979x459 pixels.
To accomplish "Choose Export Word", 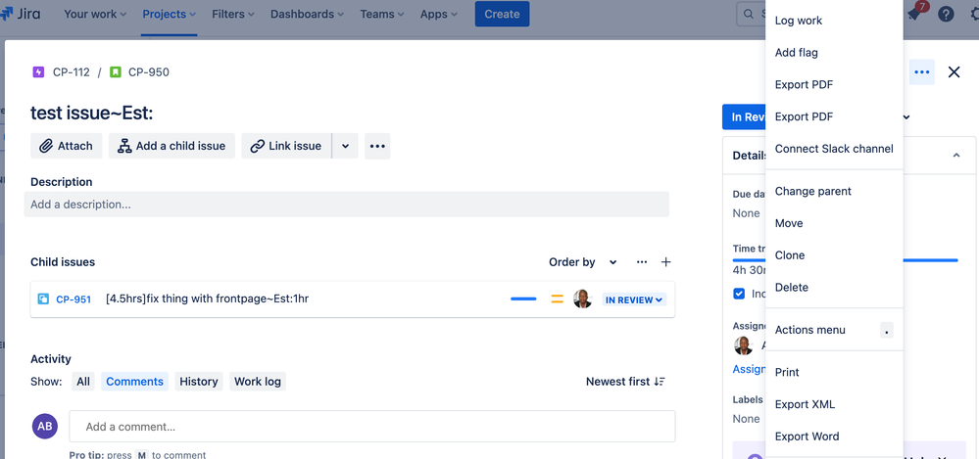I will click(x=834, y=436).
